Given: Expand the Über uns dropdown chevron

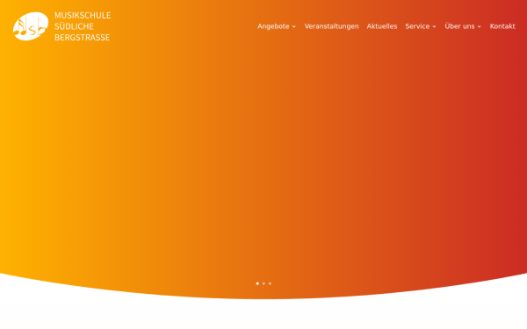Looking at the screenshot, I should tap(479, 26).
